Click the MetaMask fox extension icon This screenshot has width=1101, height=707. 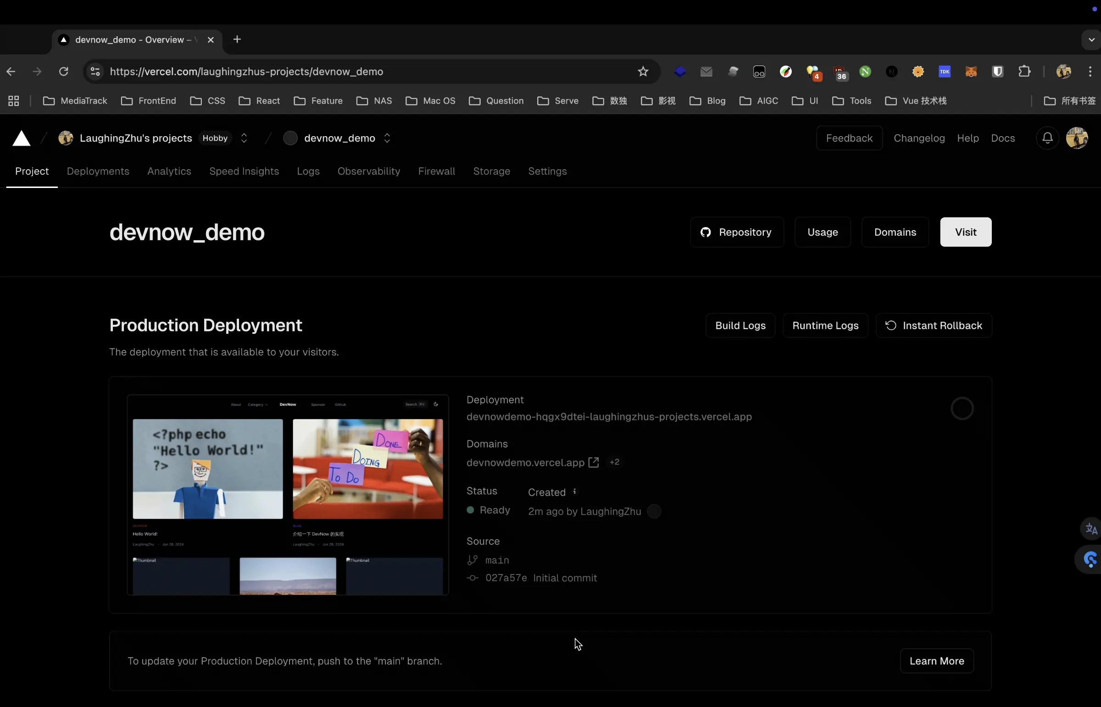click(x=971, y=72)
